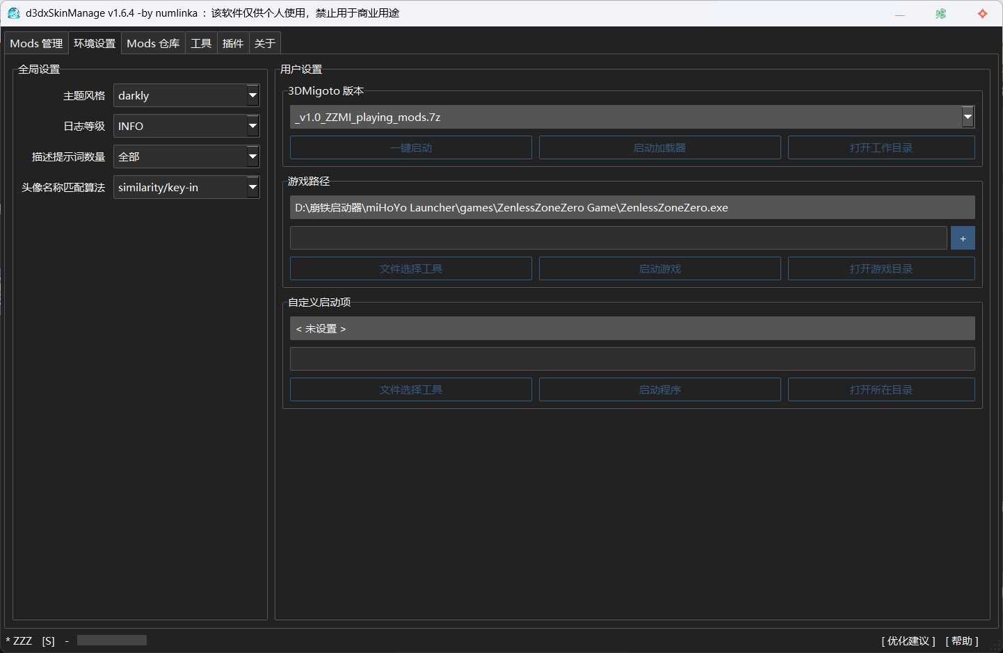Viewport: 1003px width, 653px height.
Task: Click the orange minimize dash icon
Action: pyautogui.click(x=899, y=15)
